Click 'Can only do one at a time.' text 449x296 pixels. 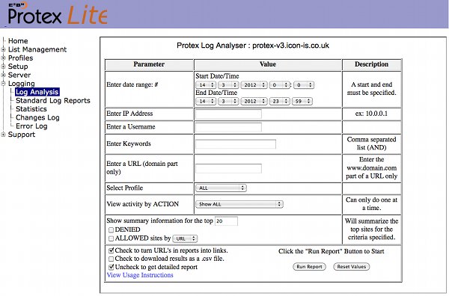coord(371,204)
